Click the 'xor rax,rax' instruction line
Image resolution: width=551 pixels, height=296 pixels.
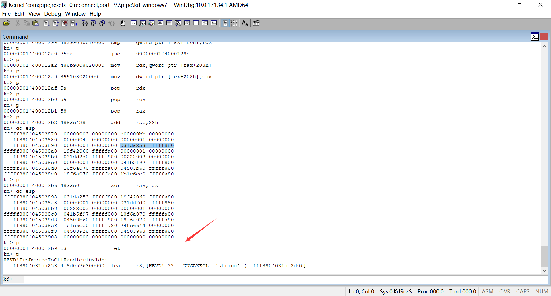click(81, 186)
